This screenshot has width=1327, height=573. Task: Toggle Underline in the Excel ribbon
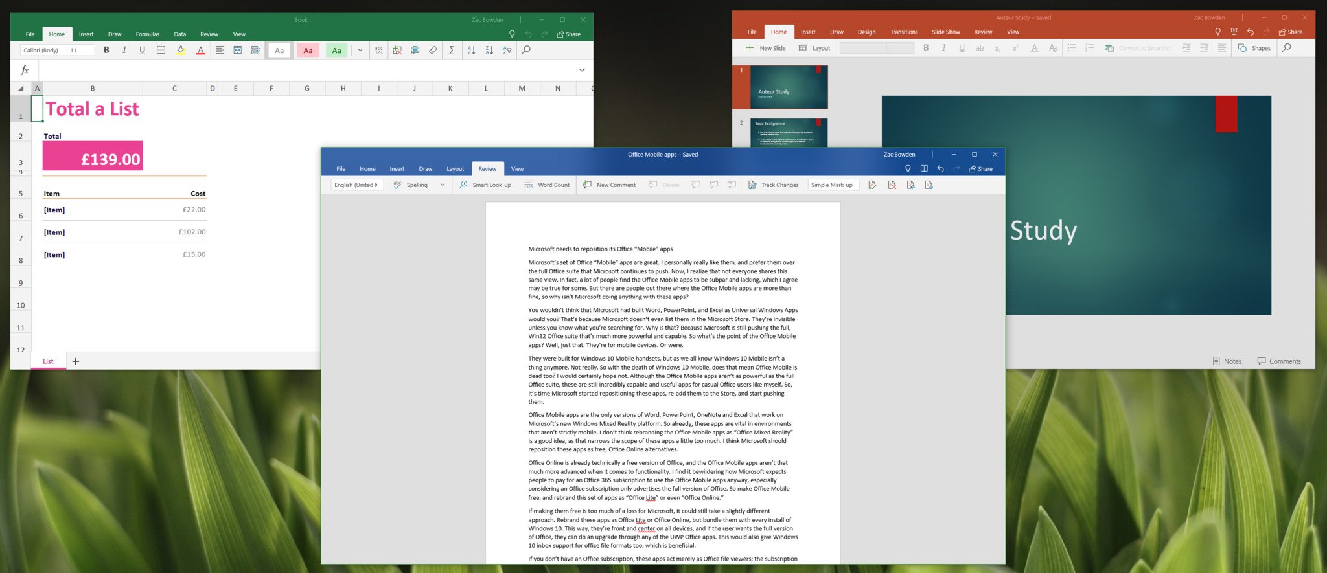pos(142,50)
